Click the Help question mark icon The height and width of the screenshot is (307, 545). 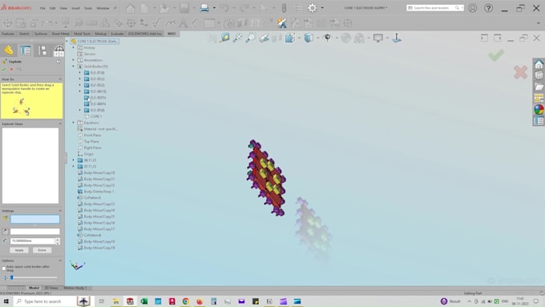pyautogui.click(x=488, y=8)
